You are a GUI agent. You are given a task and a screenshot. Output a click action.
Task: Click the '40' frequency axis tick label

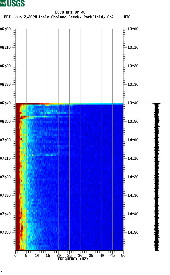(102, 256)
